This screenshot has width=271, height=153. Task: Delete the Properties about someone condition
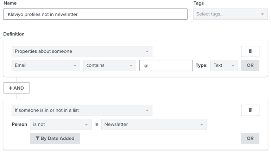click(250, 51)
